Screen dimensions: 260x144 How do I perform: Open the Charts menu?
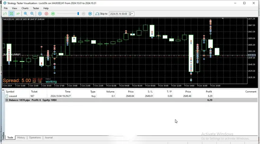25,8
